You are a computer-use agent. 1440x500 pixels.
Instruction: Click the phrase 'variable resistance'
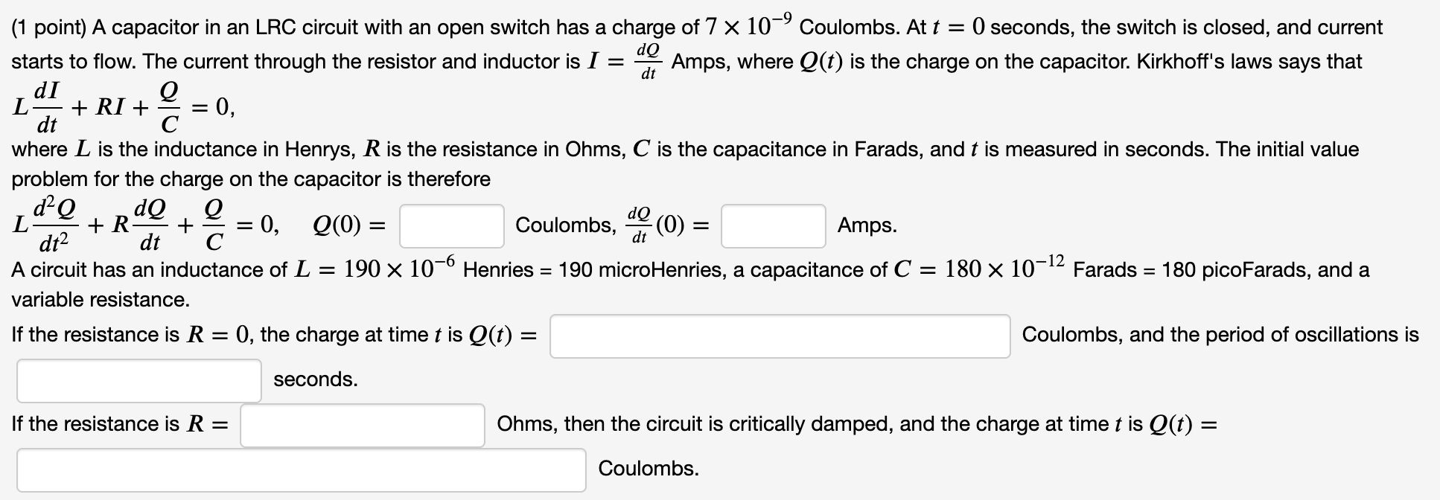tap(99, 300)
